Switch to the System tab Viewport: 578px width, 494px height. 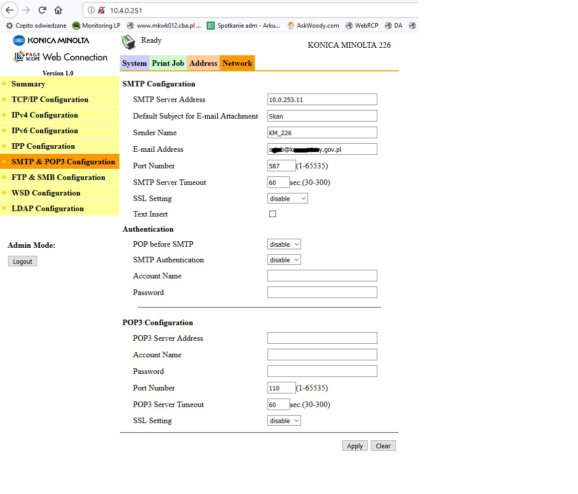(x=134, y=63)
